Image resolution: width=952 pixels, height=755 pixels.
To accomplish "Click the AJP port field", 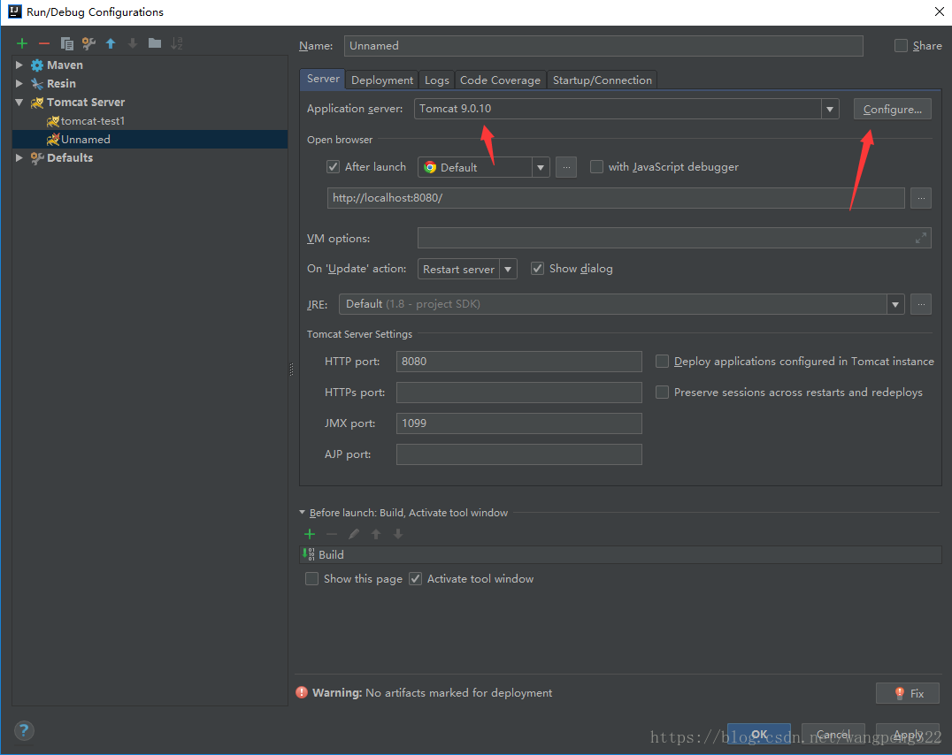I will click(x=519, y=454).
